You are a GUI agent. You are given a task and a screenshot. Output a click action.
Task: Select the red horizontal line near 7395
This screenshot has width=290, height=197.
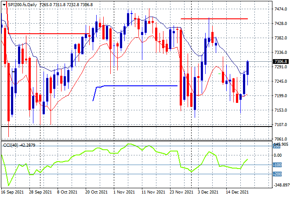49,34
